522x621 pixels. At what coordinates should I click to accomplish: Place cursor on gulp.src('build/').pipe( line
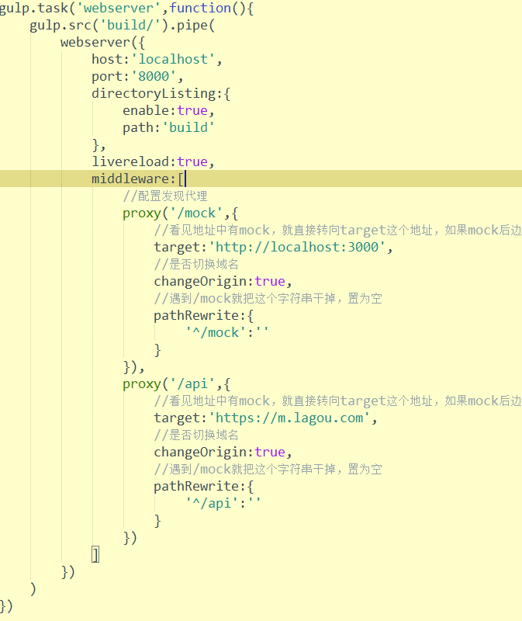[x=123, y=26]
